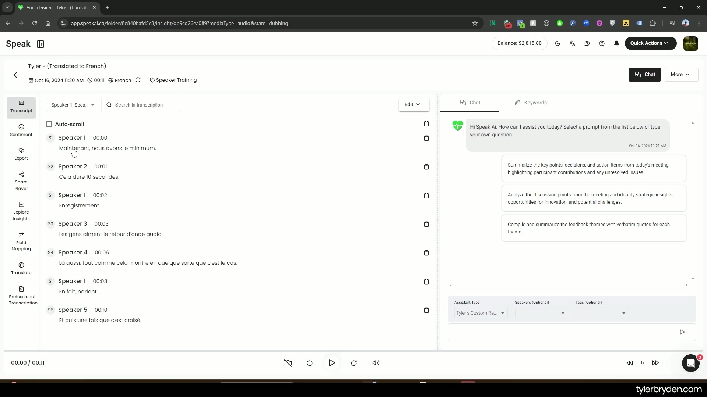
Task: Open Translate in the sidebar
Action: pos(21,269)
